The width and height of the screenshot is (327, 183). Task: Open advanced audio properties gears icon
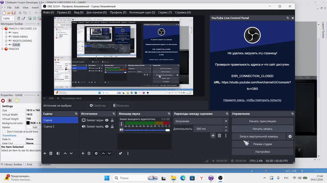point(121,153)
